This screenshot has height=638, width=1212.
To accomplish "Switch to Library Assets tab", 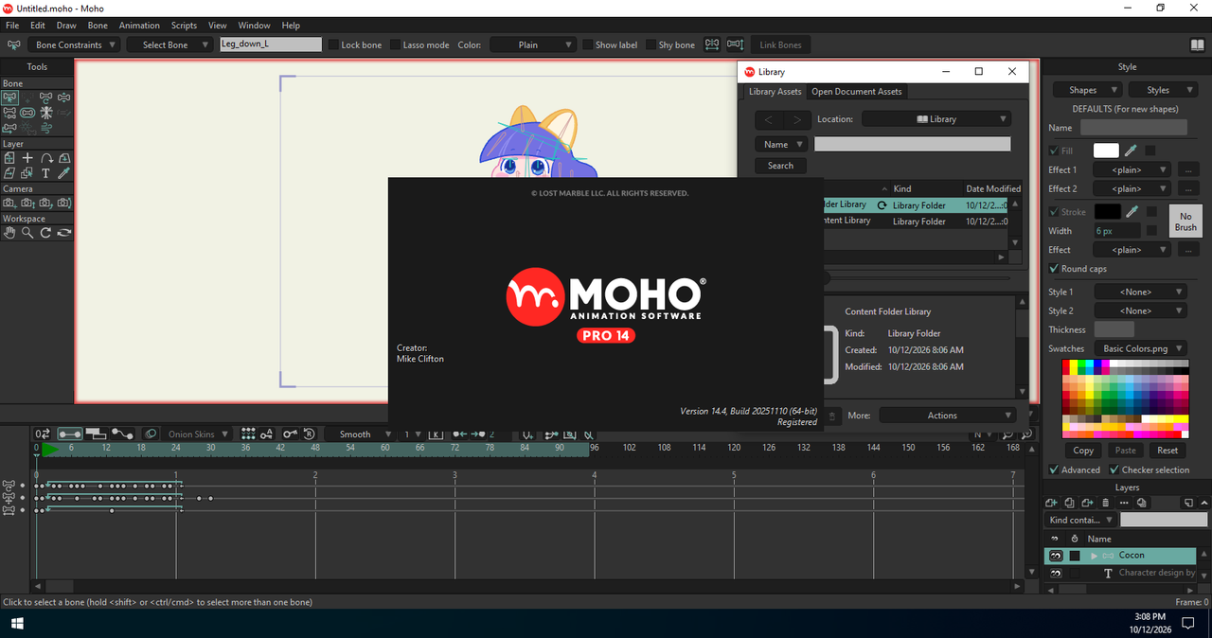I will point(775,92).
